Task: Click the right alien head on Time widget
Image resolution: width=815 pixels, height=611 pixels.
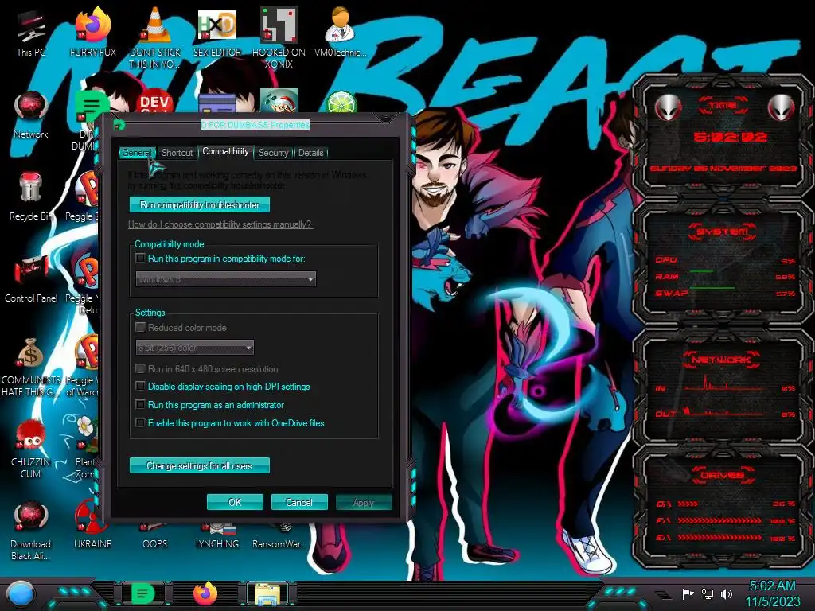Action: 782,108
